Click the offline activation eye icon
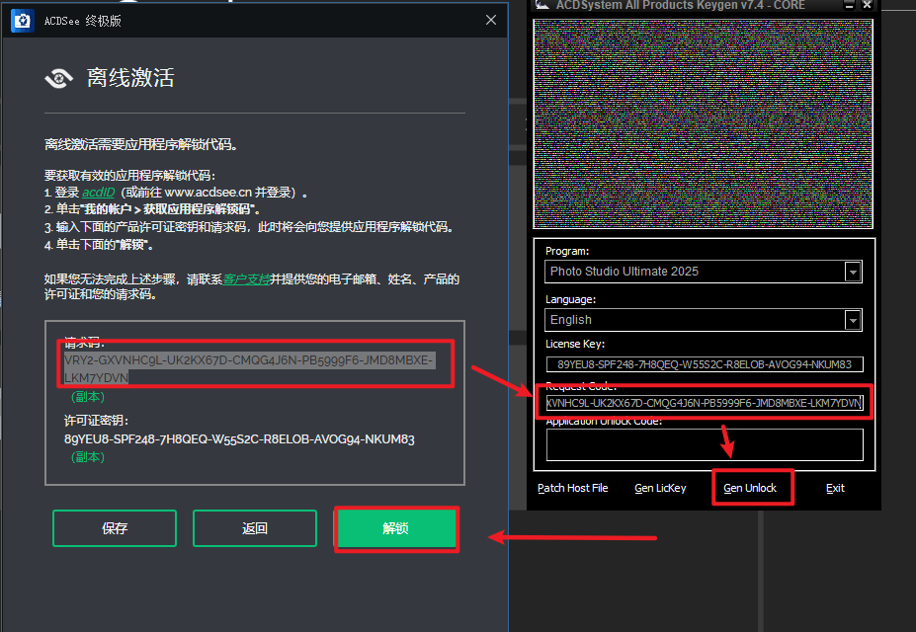This screenshot has width=916, height=632. pos(60,78)
